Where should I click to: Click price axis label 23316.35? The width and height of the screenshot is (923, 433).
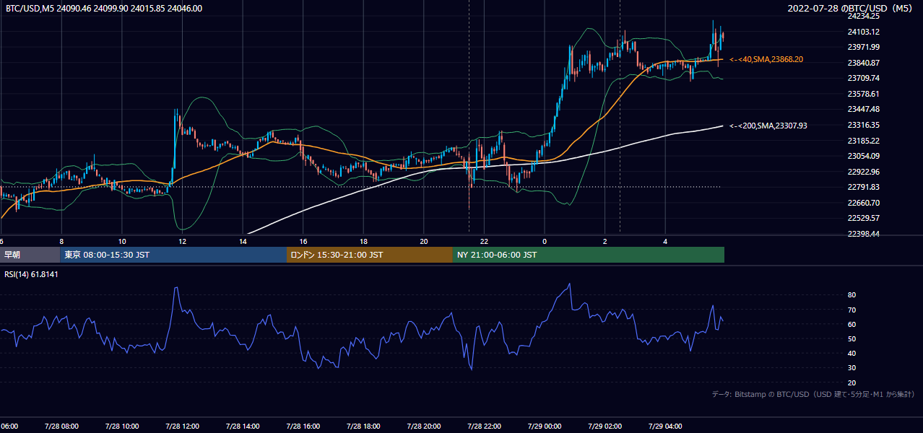pos(863,125)
